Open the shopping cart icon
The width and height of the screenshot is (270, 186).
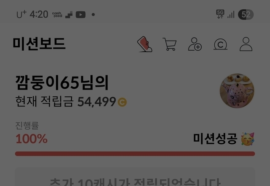tap(170, 44)
